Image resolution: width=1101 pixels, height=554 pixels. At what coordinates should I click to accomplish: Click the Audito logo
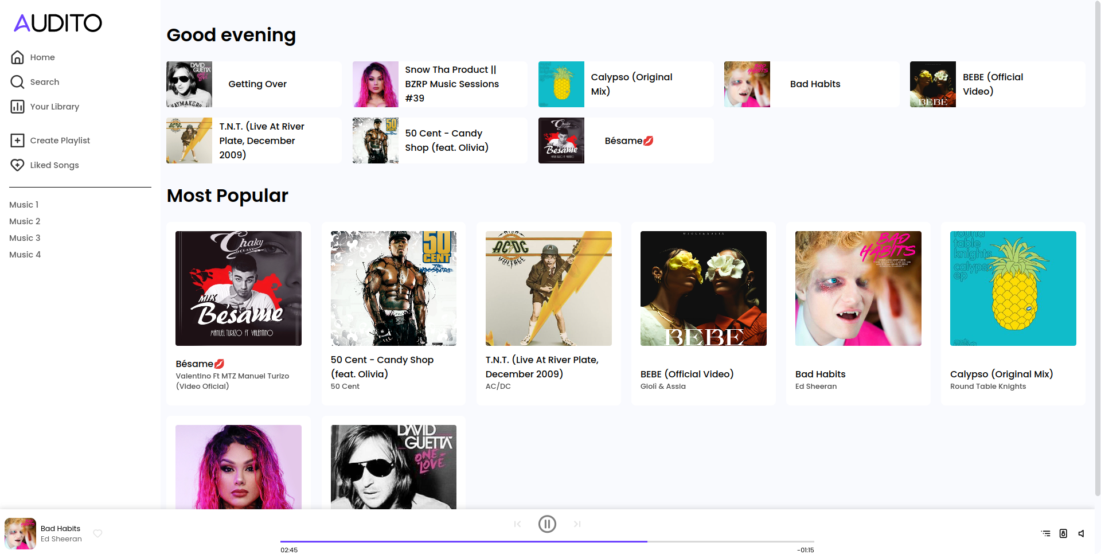(58, 23)
